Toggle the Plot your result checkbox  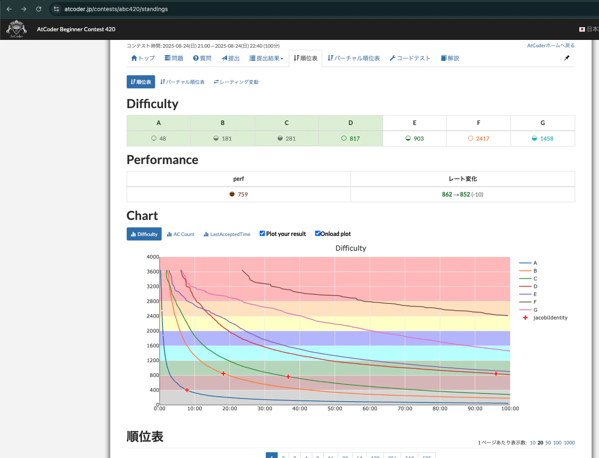click(262, 234)
